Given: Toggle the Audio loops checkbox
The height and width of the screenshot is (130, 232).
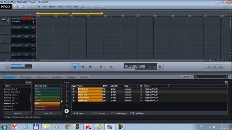Looking at the screenshot, I should click(112, 113).
